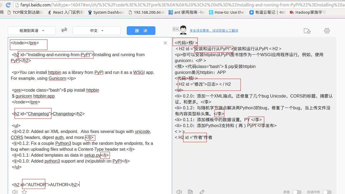Open the 有道云笔记 bookmark
Image resolution: width=345 pixels, height=194 pixels.
tap(267, 12)
